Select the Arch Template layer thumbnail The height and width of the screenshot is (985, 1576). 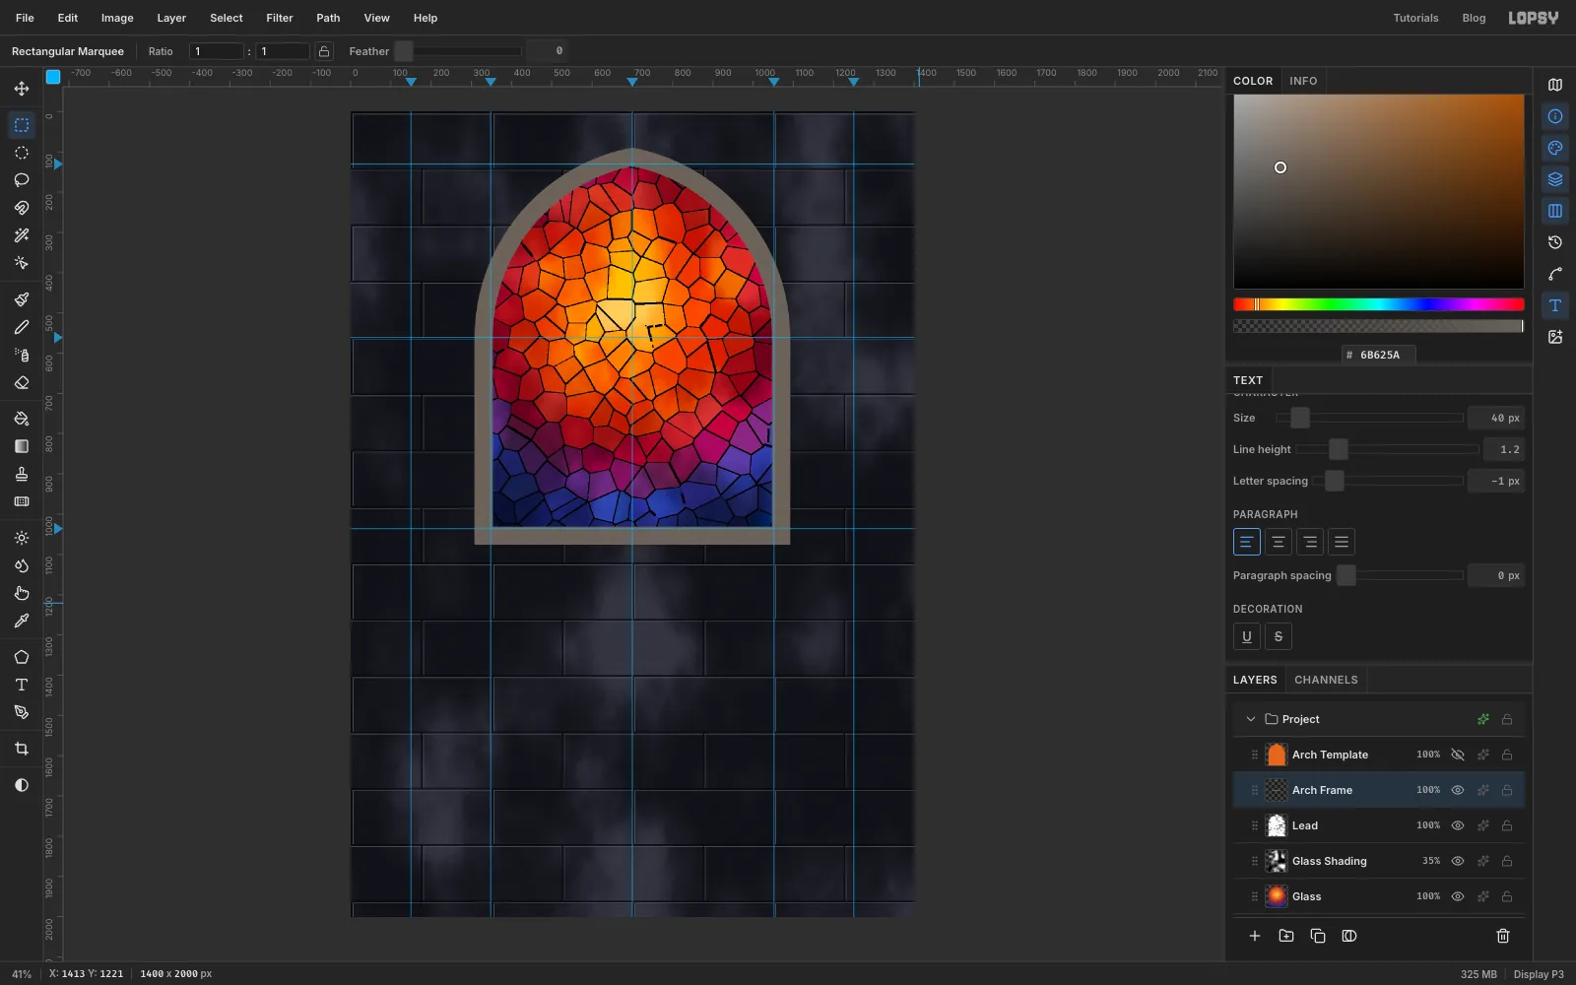(x=1277, y=755)
